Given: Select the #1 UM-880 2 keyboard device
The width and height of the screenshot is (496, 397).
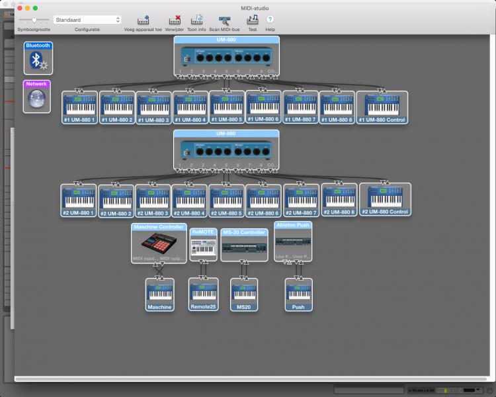Looking at the screenshot, I should (x=117, y=108).
